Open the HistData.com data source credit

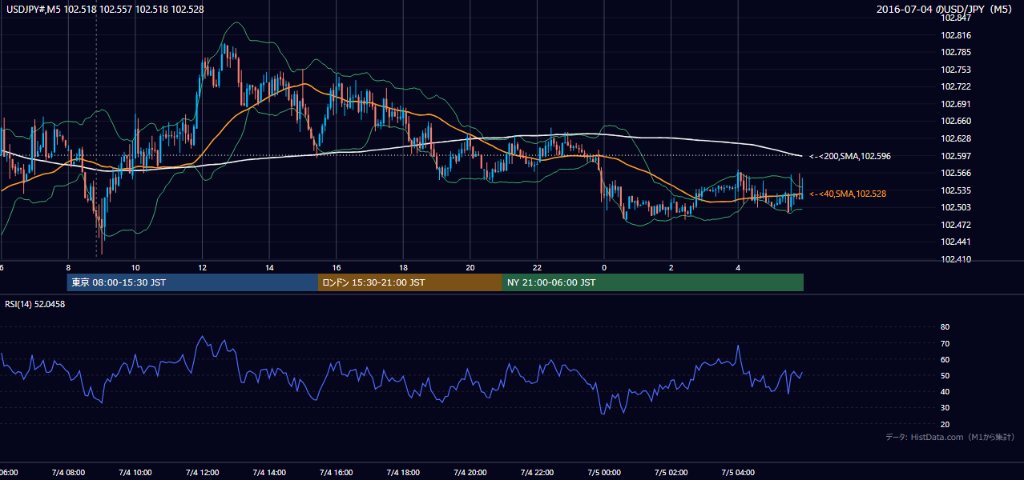pos(950,437)
